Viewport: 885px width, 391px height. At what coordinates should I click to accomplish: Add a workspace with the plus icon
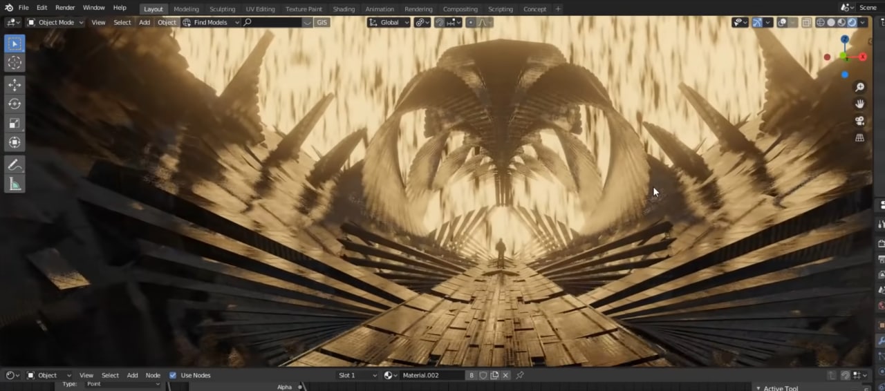tap(558, 8)
